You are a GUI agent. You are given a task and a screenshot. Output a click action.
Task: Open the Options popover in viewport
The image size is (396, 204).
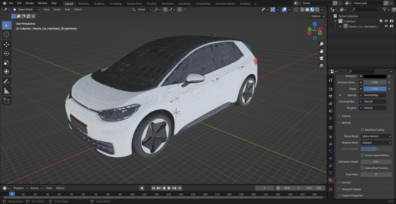[317, 16]
